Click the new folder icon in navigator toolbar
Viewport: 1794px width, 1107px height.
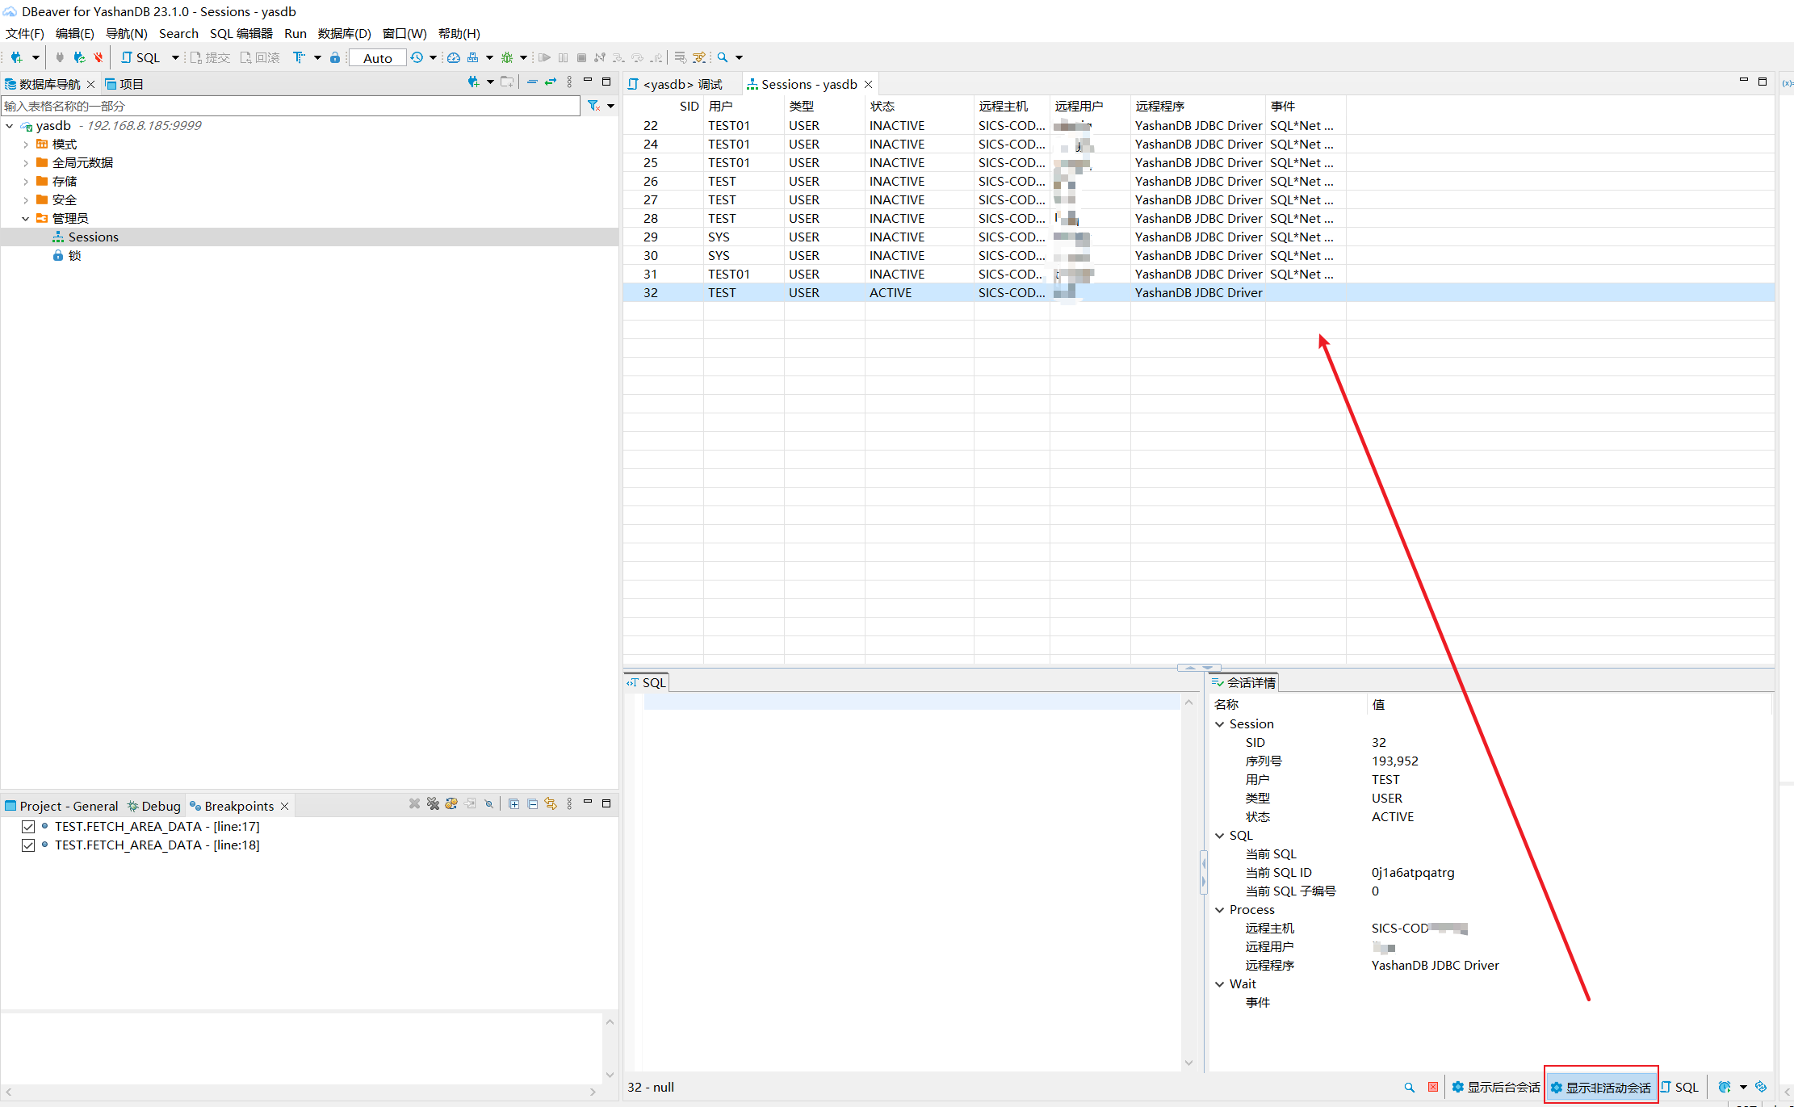click(507, 82)
